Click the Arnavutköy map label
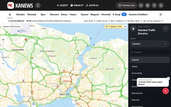Image resolution: width=171 pixels, height=107 pixels. click(18, 50)
